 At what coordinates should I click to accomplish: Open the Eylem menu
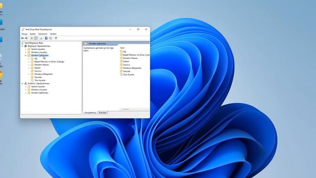tap(33, 34)
